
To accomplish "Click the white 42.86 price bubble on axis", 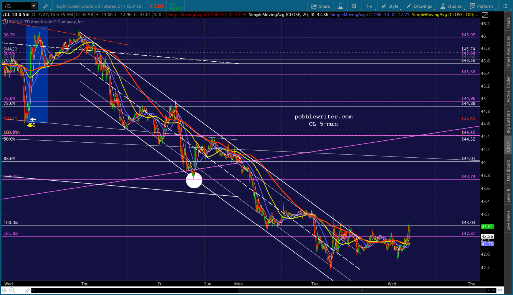I will (x=487, y=236).
